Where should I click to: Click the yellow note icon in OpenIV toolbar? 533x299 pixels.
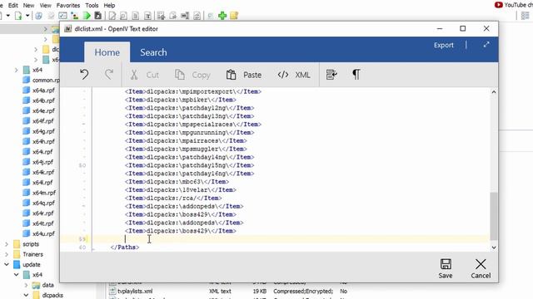pos(234,16)
